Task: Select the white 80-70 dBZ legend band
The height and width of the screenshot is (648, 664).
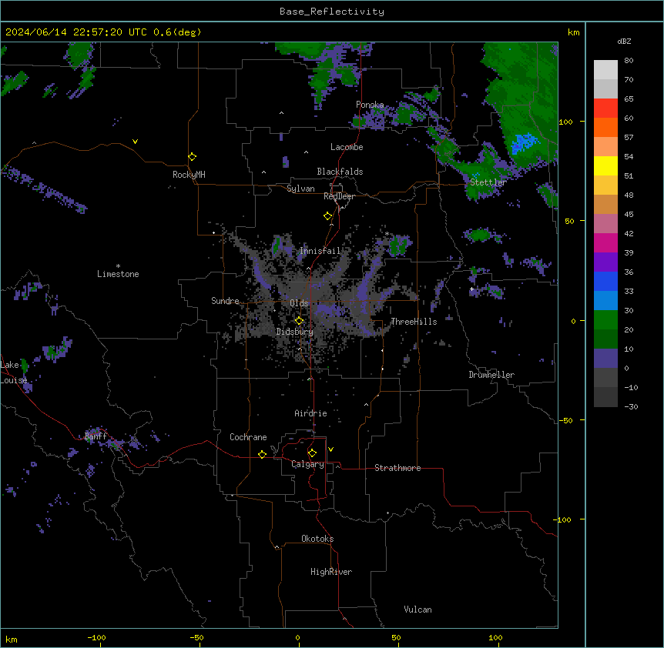Action: (x=605, y=70)
